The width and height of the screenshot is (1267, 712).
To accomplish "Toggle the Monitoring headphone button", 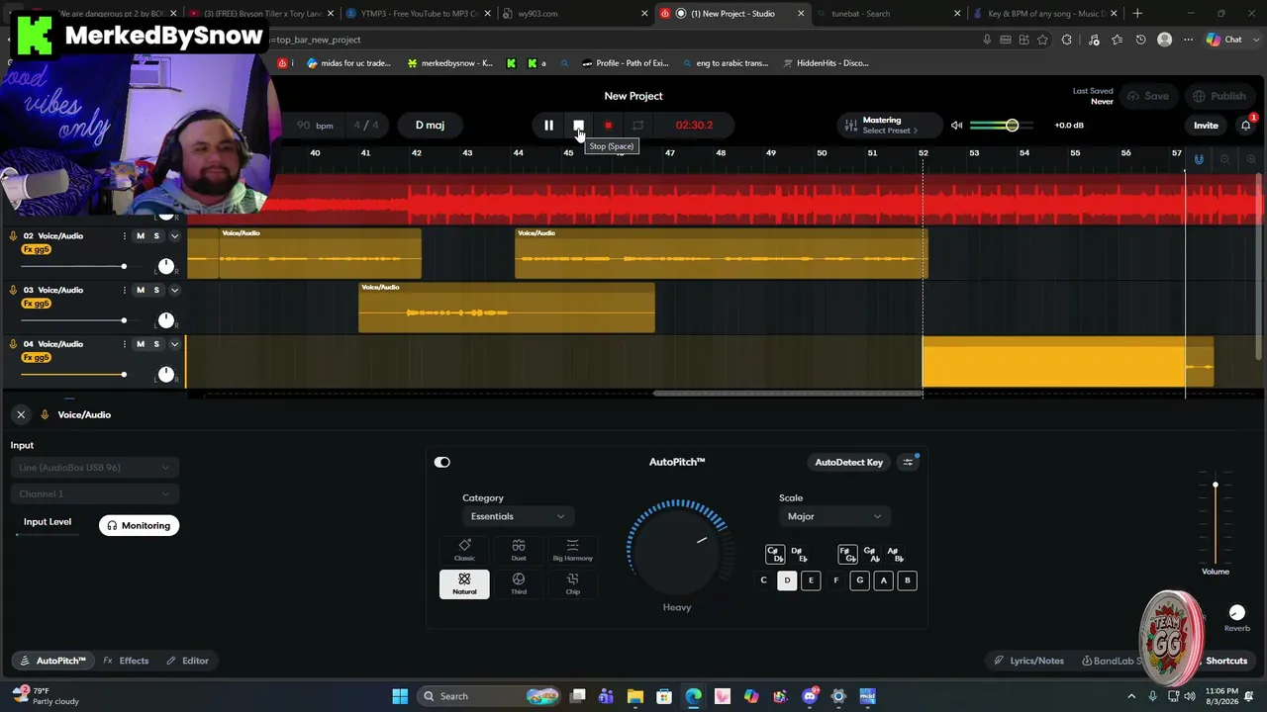I will point(139,526).
